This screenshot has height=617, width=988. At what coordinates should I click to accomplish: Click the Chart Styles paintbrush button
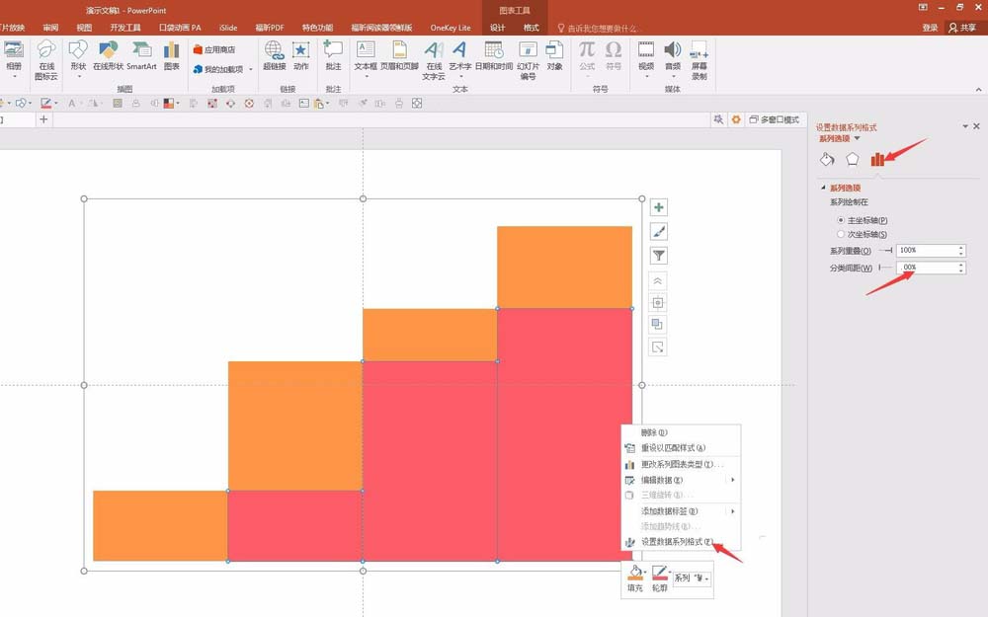pos(659,232)
